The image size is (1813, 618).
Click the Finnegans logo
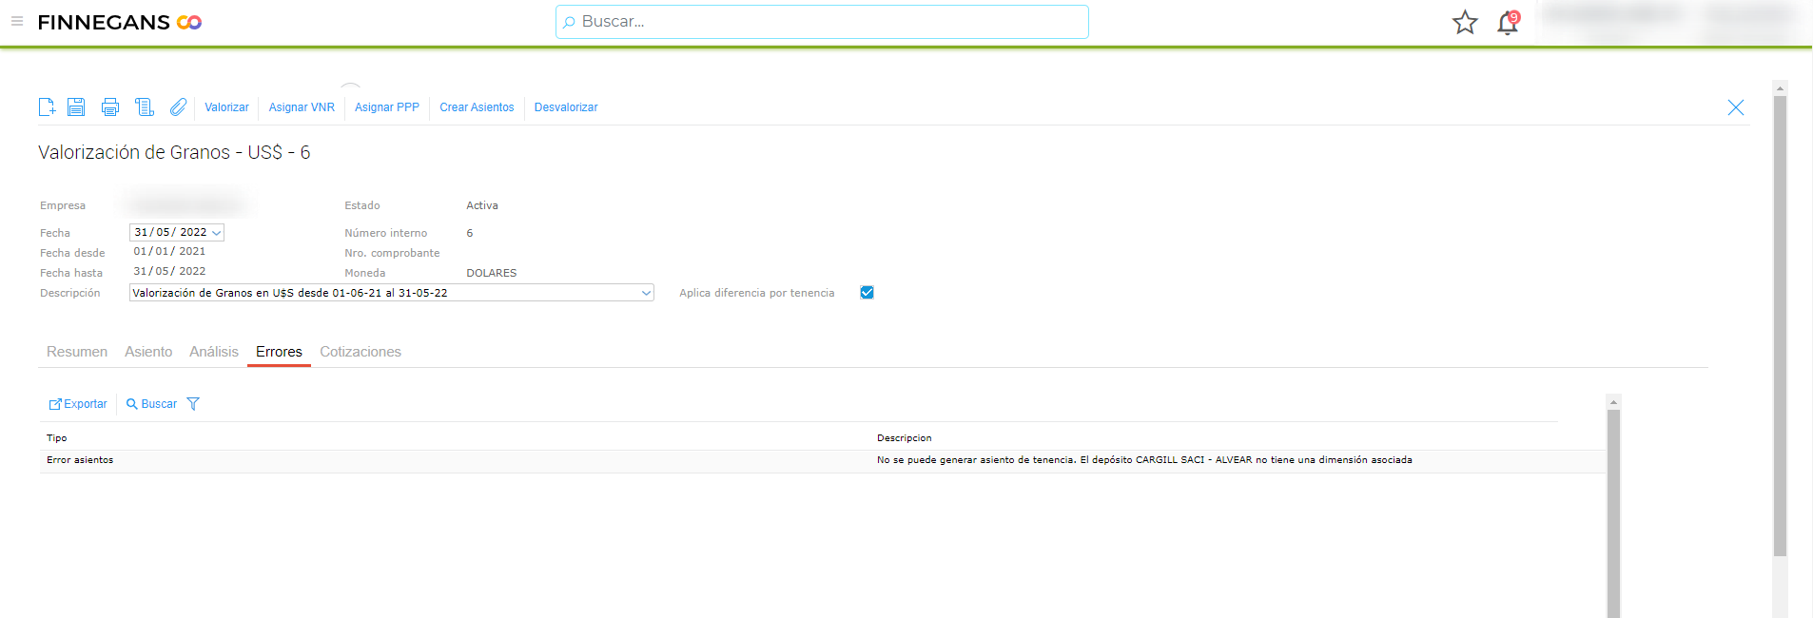(120, 22)
